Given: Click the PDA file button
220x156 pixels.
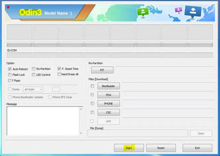Looking at the screenshot, I should (109, 95).
